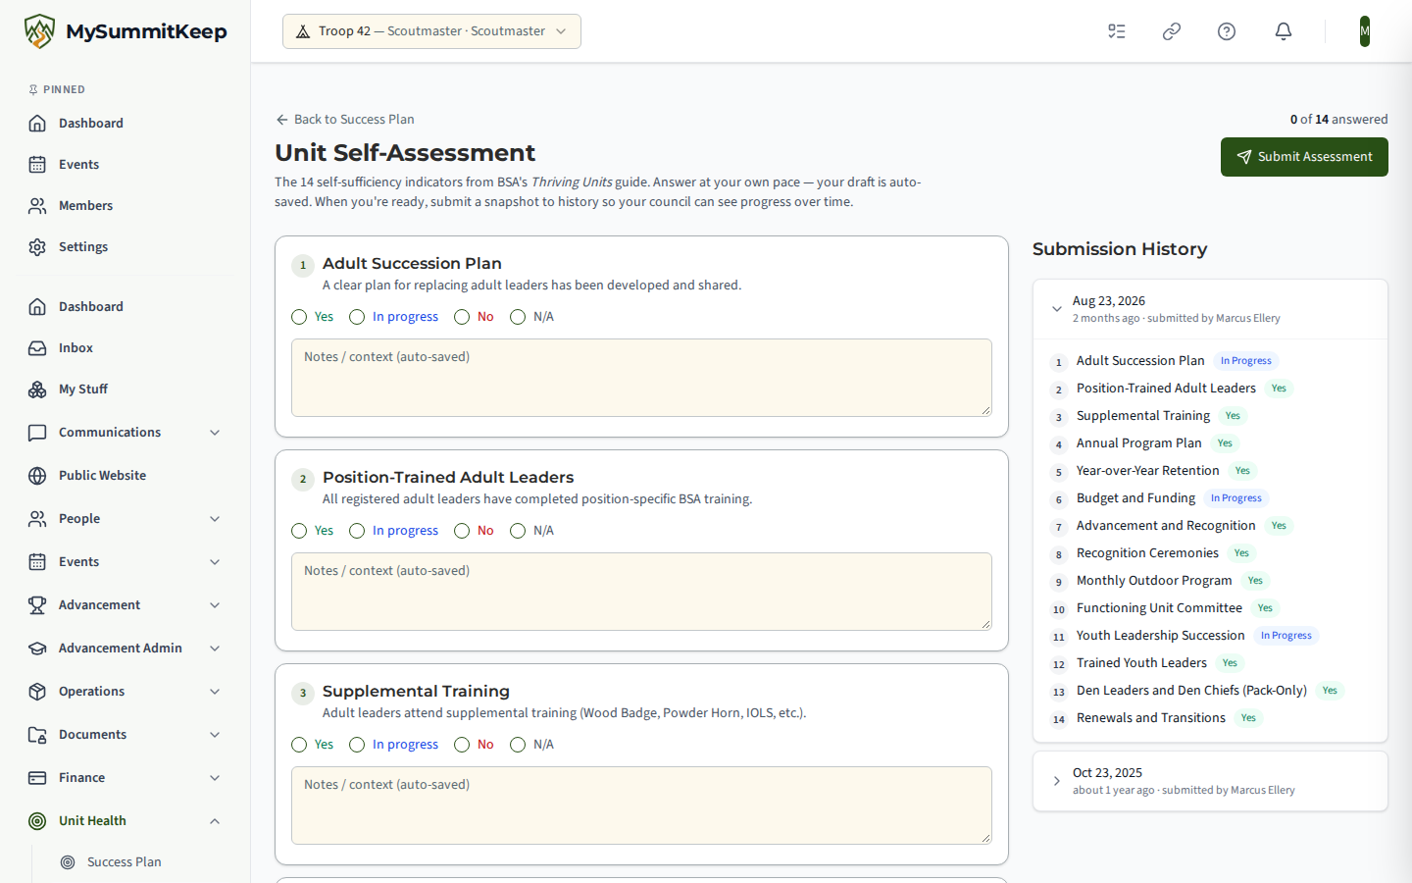Select Yes for Supplemental Training
The image size is (1412, 883).
coord(299,744)
